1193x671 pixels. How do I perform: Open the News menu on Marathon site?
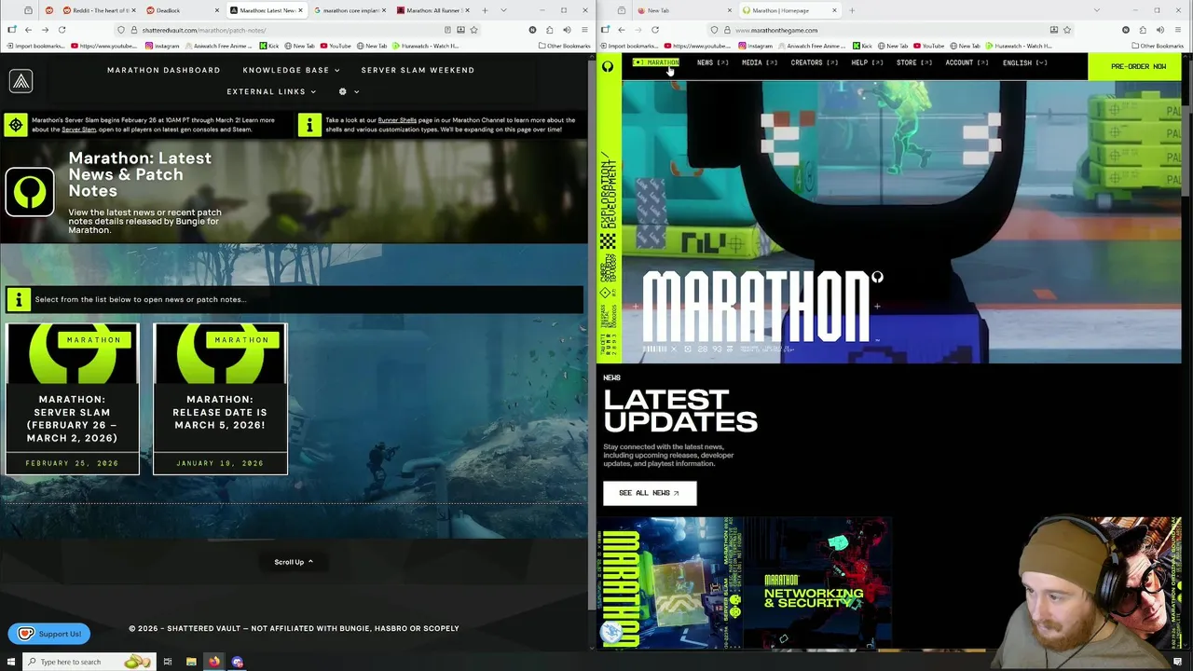click(x=712, y=62)
